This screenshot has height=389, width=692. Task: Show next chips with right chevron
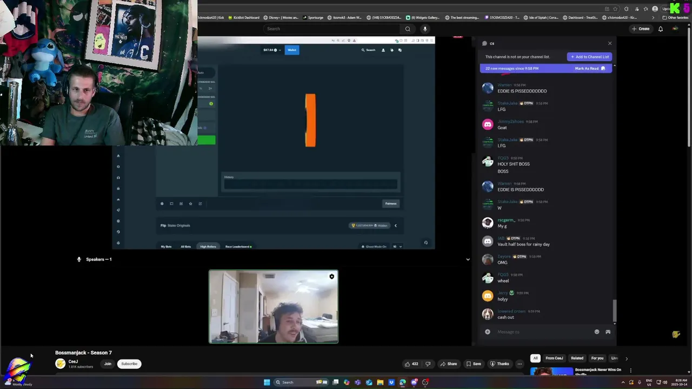627,358
